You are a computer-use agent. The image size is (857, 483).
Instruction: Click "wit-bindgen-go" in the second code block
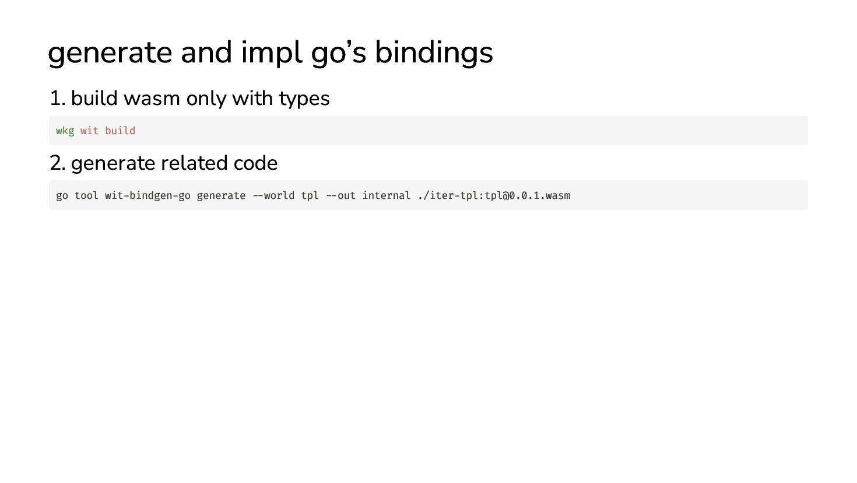click(147, 195)
